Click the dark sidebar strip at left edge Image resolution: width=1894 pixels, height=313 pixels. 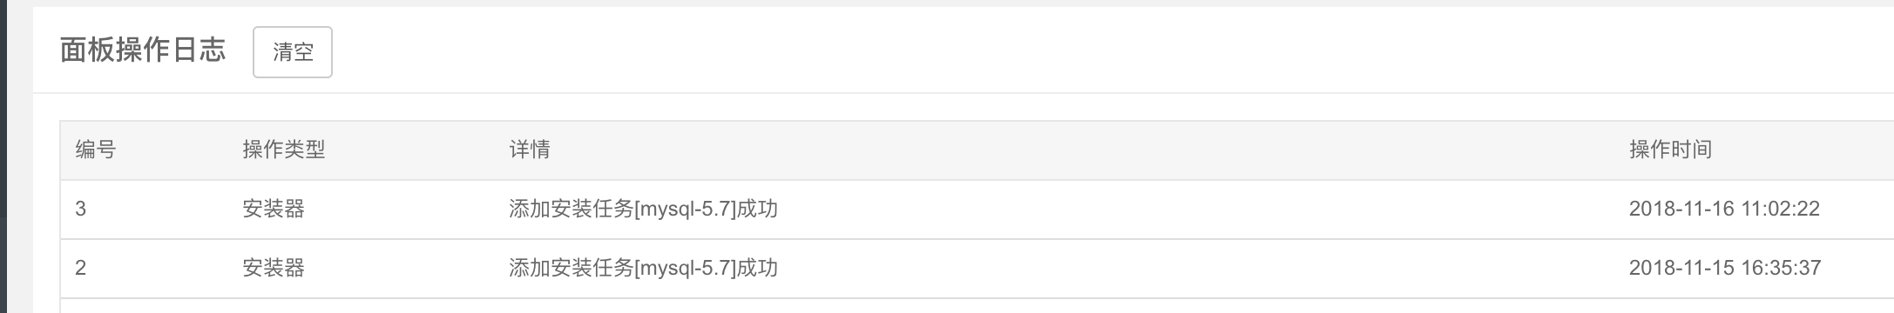pos(3,156)
